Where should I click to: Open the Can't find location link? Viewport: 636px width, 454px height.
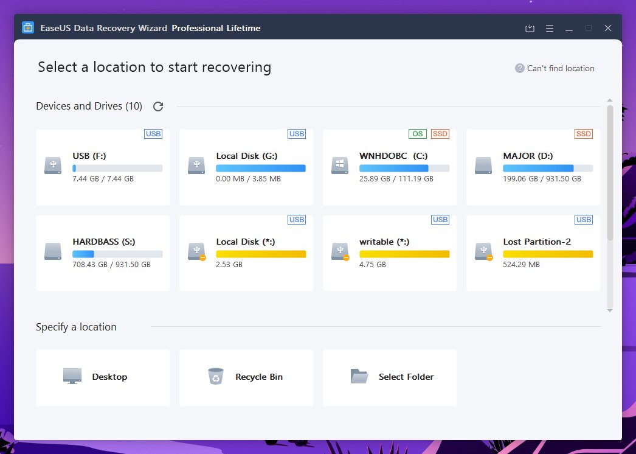(x=561, y=68)
